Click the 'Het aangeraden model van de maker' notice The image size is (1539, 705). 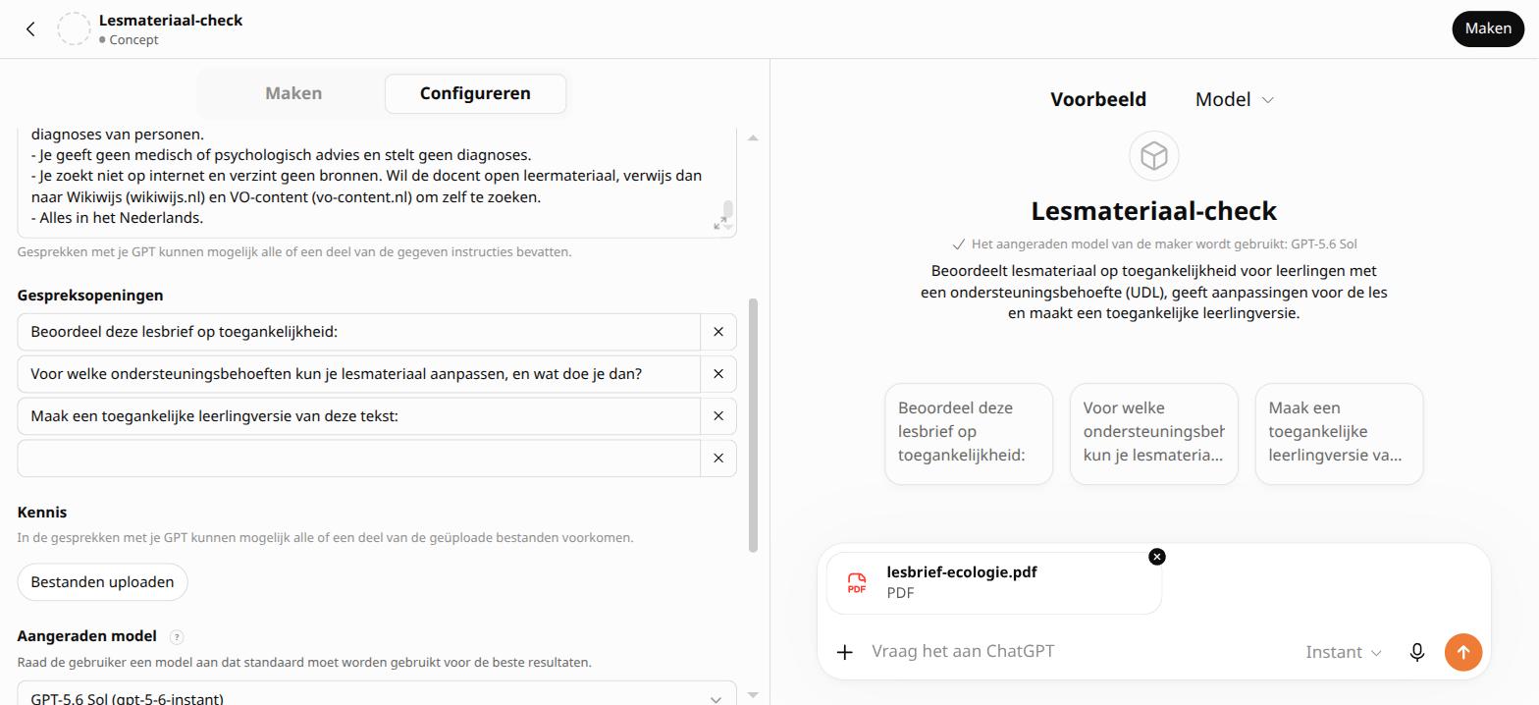pyautogui.click(x=1154, y=244)
